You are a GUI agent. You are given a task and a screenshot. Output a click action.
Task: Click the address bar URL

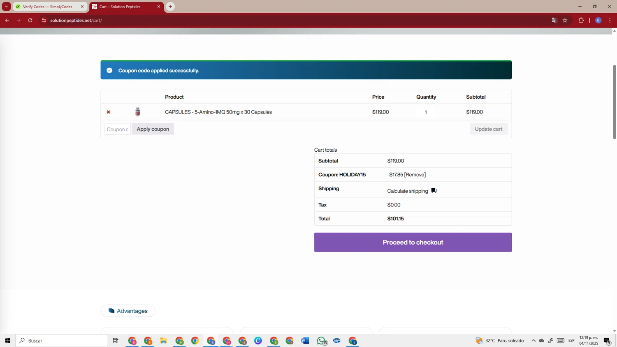point(76,20)
